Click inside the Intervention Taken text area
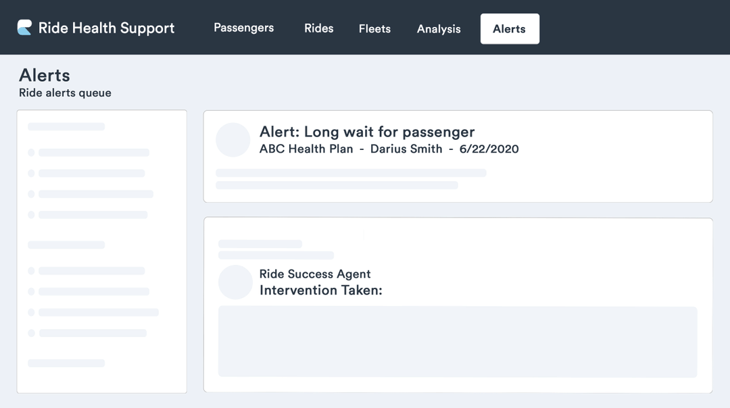 [458, 341]
